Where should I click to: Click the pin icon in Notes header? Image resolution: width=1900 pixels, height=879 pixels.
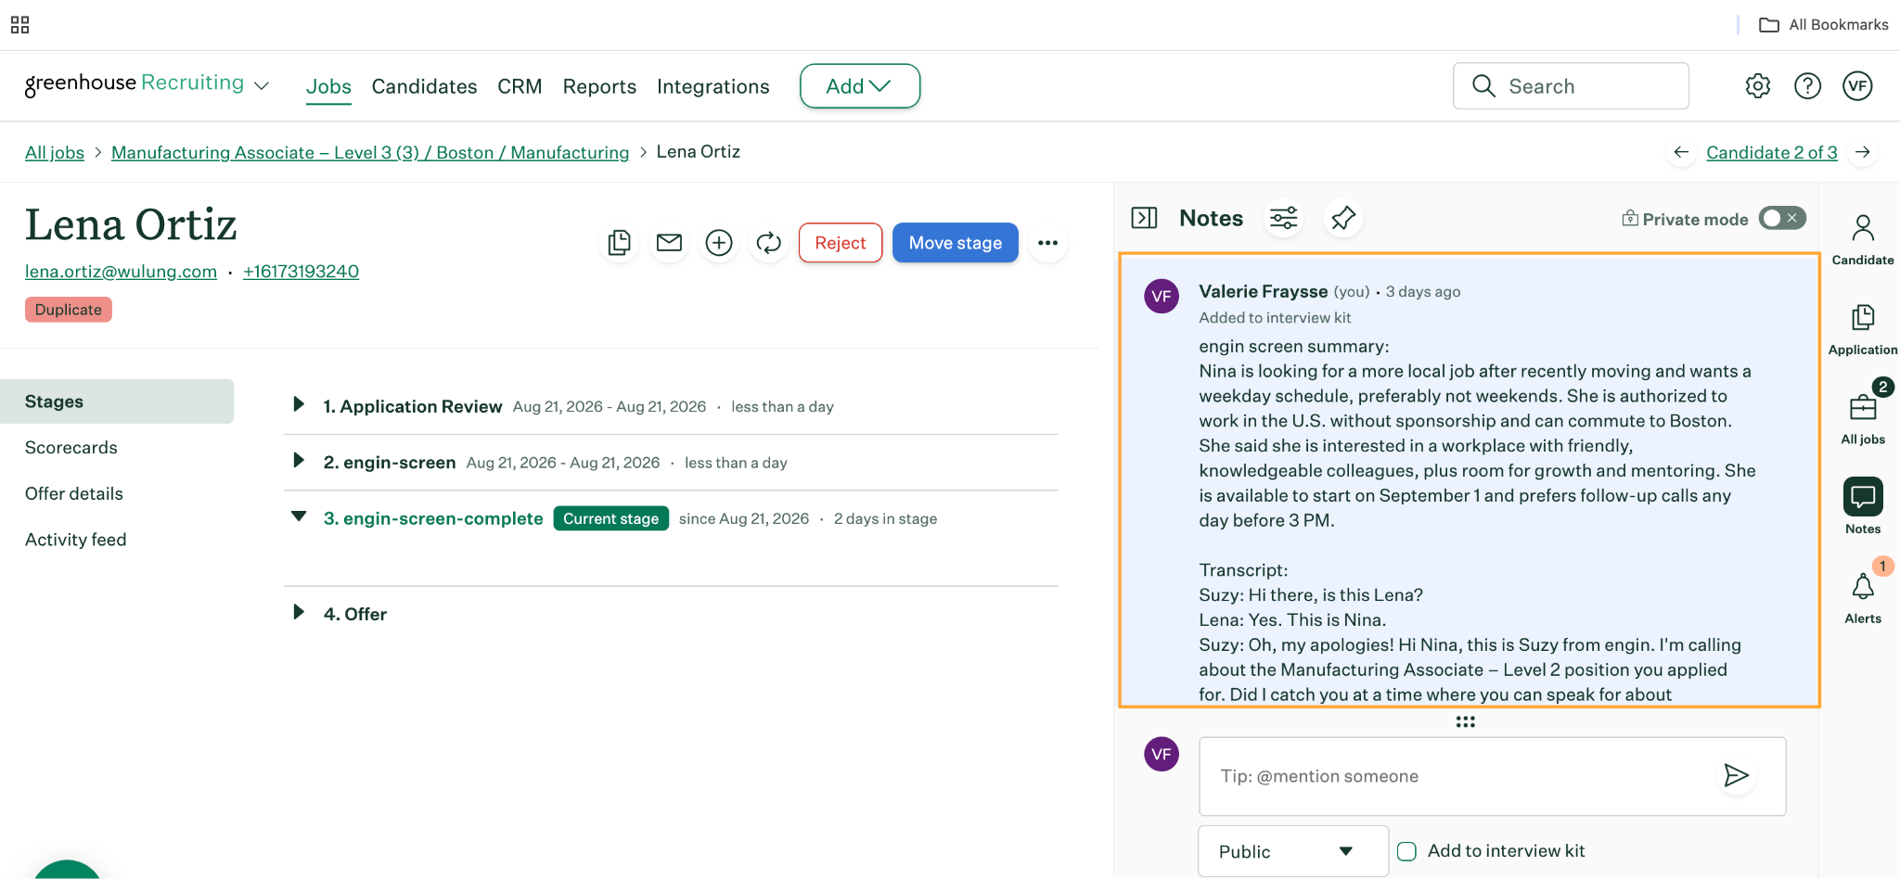point(1343,218)
